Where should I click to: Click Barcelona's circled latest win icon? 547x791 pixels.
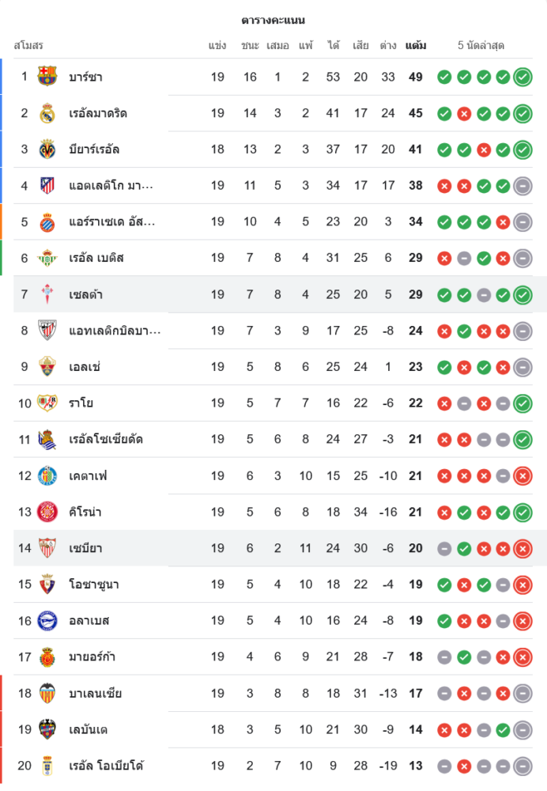[x=522, y=77]
